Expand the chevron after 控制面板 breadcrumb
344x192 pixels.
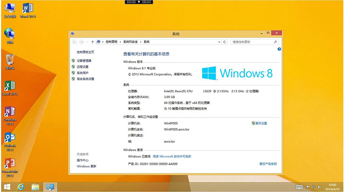[120, 42]
